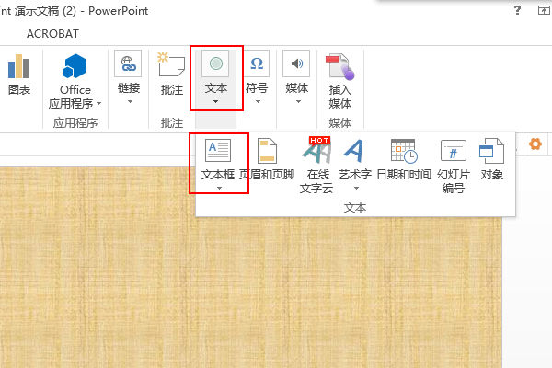The width and height of the screenshot is (552, 368).
Task: Choose the 艺术字 WordArt icon
Action: pyautogui.click(x=354, y=151)
